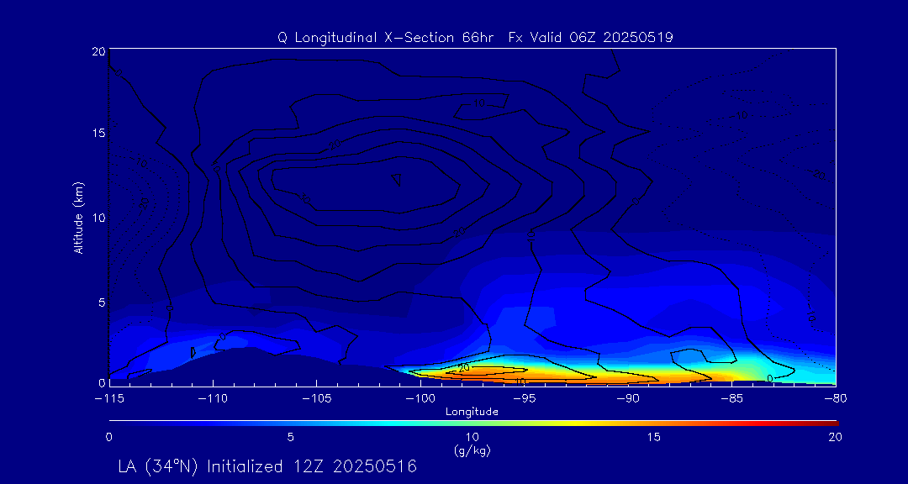Click the "Altitude (km)" y-axis label
908x484 pixels.
(78, 218)
